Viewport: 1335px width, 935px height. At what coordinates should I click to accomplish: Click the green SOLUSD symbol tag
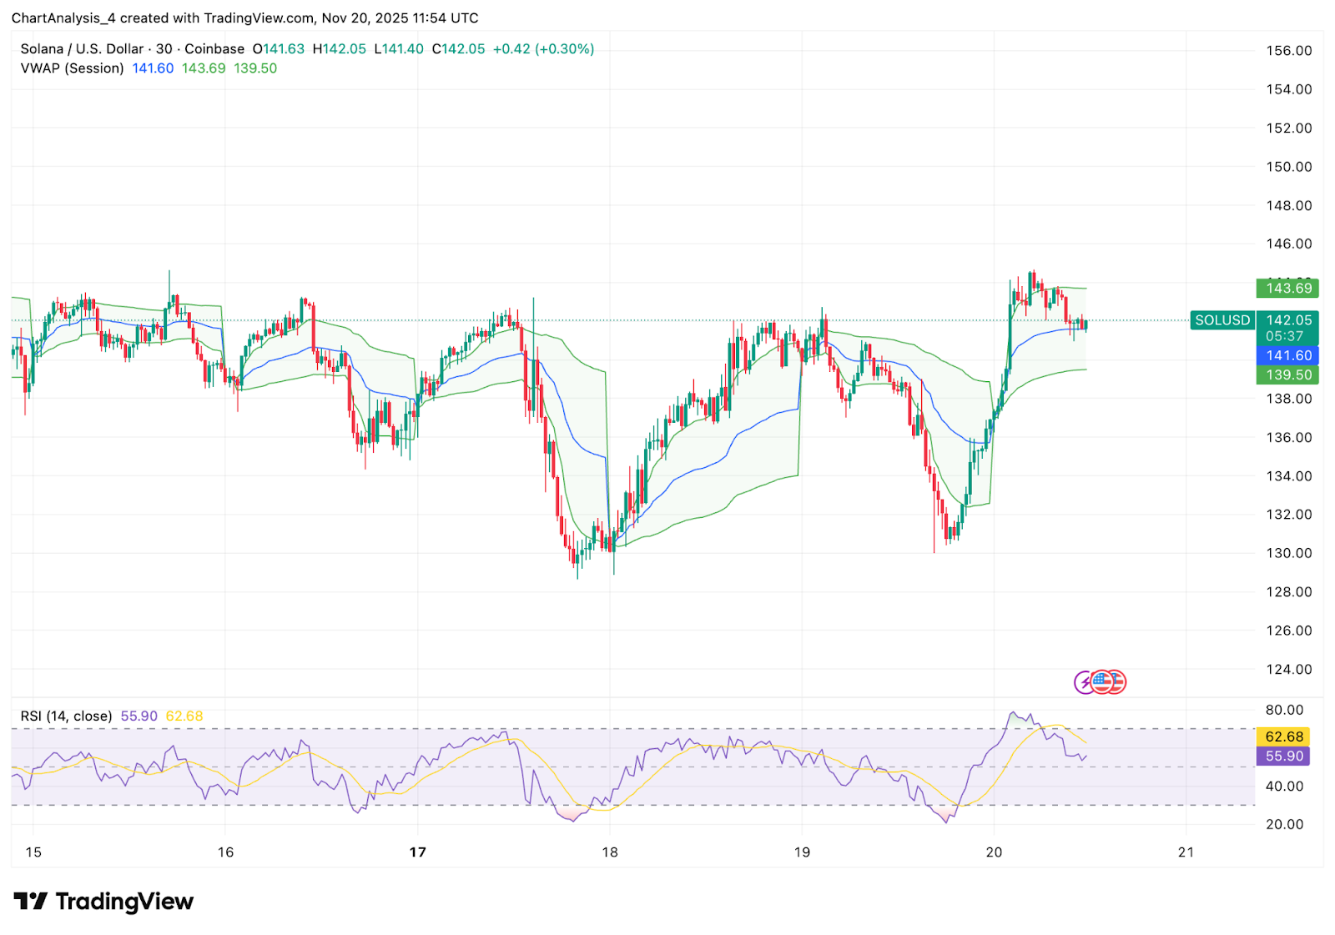tap(1222, 320)
